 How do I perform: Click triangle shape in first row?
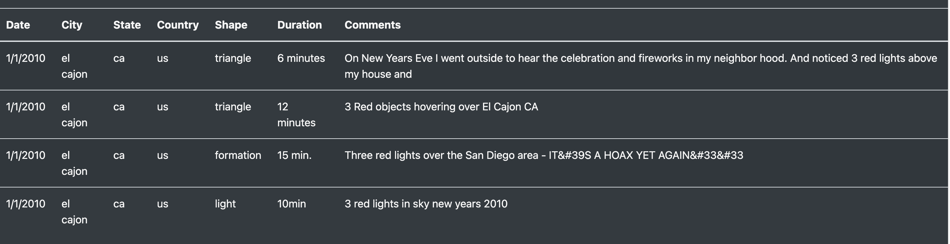(x=233, y=58)
